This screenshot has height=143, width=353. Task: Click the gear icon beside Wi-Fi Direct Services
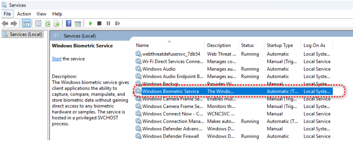click(138, 61)
